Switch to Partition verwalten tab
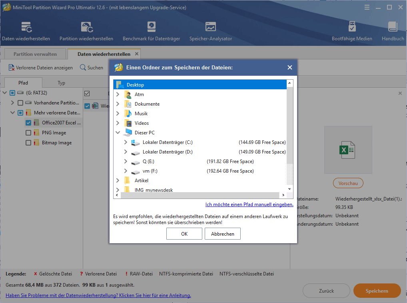The height and width of the screenshot is (303, 407). point(35,54)
